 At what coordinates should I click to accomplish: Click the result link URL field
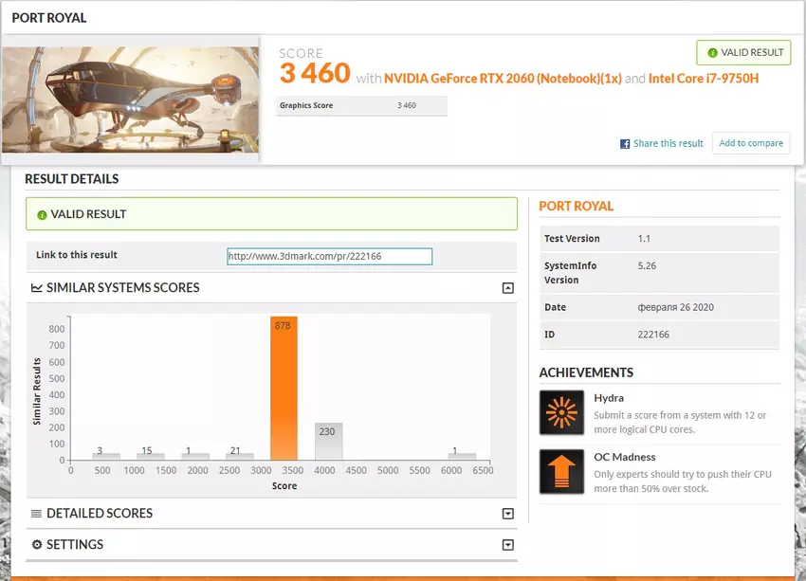click(329, 256)
